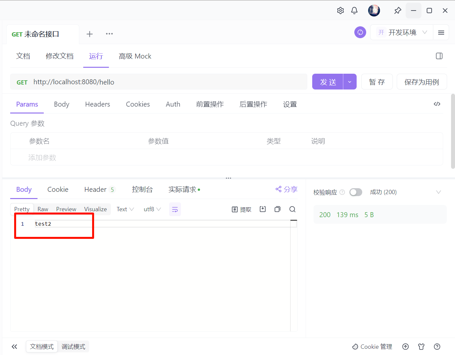The width and height of the screenshot is (455, 355).
Task: Open the 开发环境 environment dropdown
Action: (402, 33)
